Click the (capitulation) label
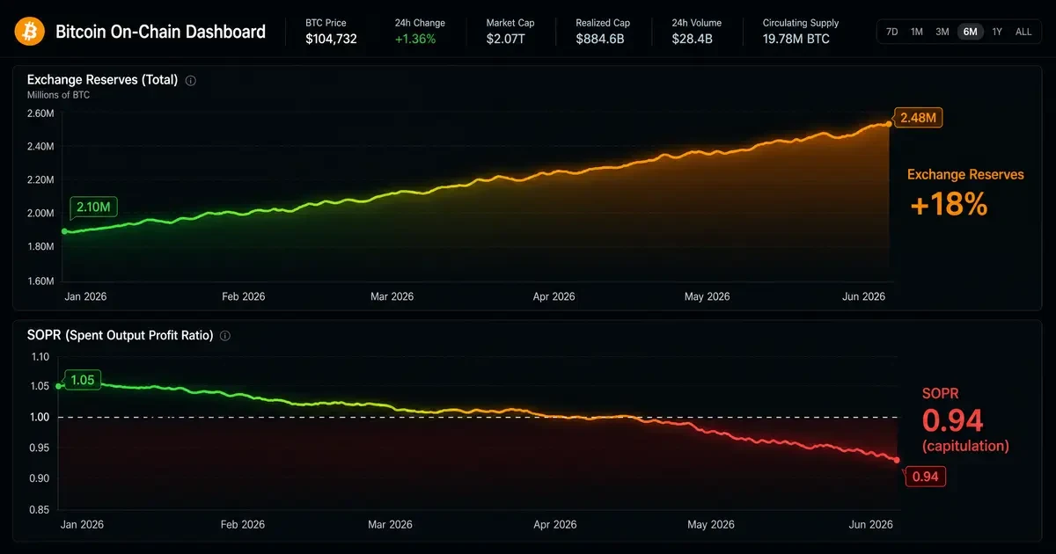 (965, 446)
